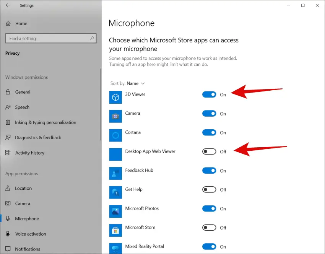The image size is (325, 254).
Task: Click the Feedback Hub app icon
Action: [115, 173]
